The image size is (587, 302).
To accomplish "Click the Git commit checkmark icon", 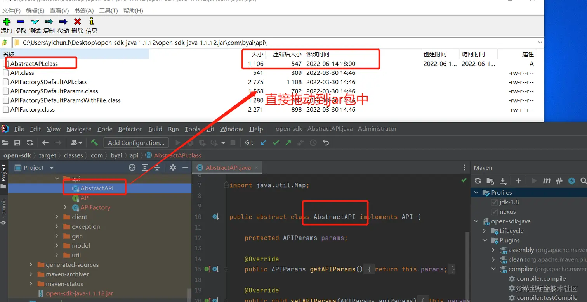I will [x=276, y=143].
